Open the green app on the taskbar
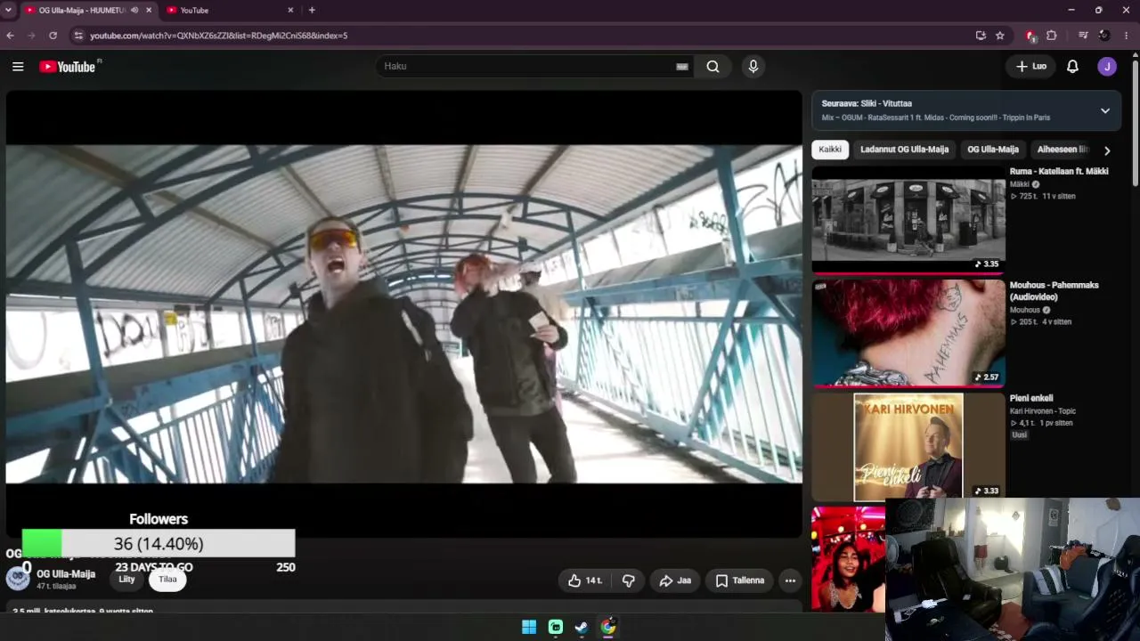The image size is (1140, 641). click(x=555, y=627)
